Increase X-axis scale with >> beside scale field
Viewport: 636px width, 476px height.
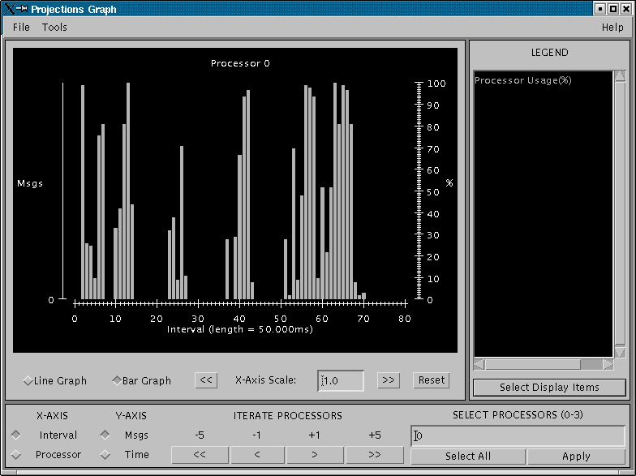388,380
